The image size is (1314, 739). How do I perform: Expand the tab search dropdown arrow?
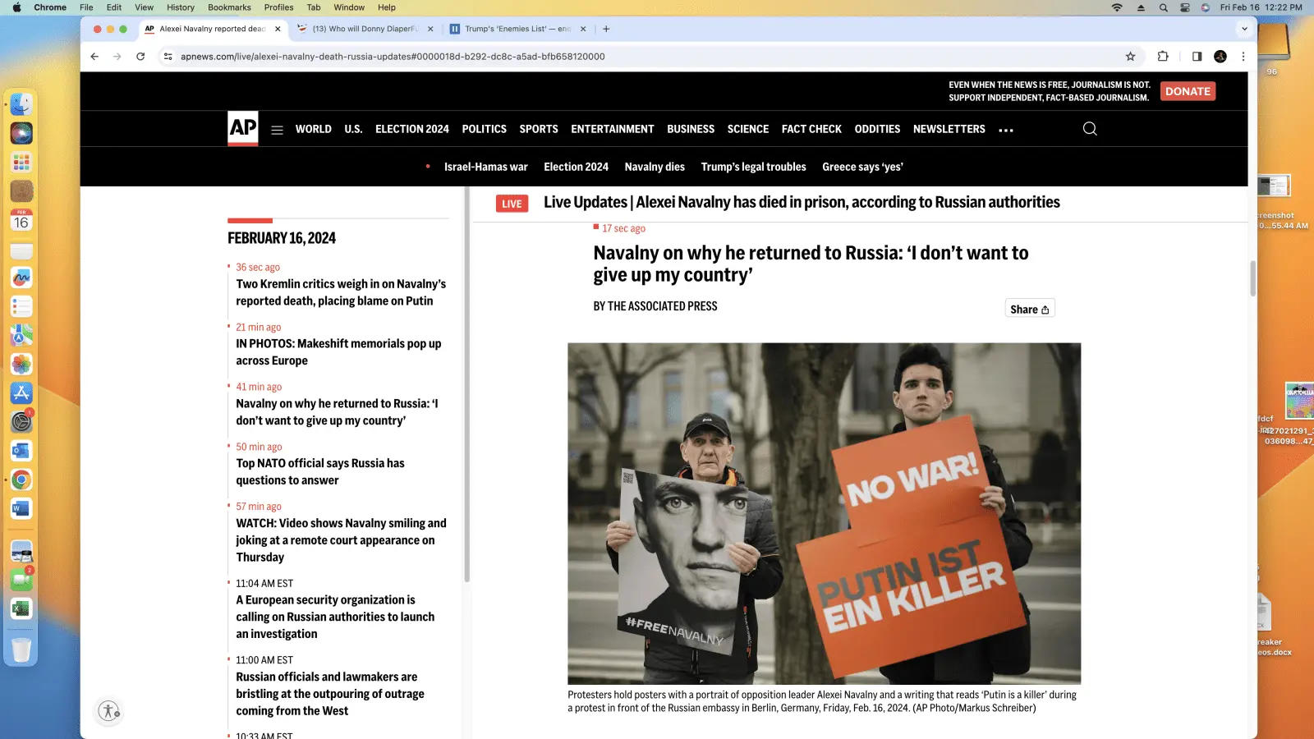click(1244, 29)
